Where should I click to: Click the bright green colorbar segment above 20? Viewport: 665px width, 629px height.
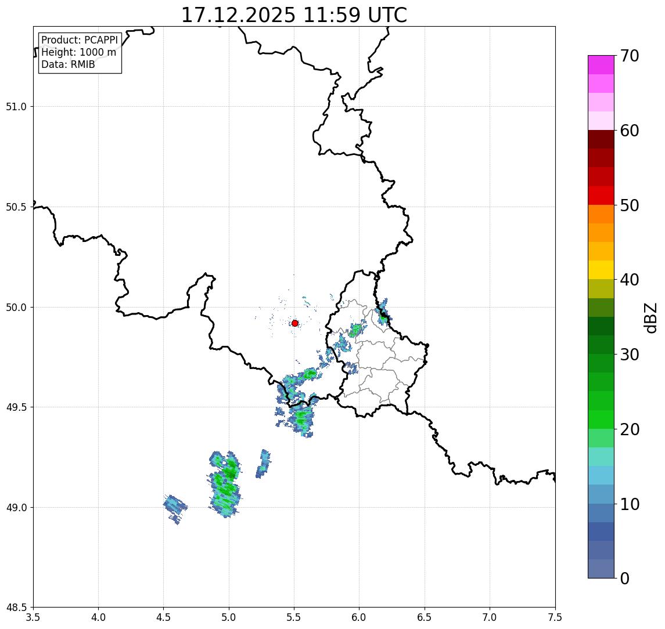(x=601, y=420)
